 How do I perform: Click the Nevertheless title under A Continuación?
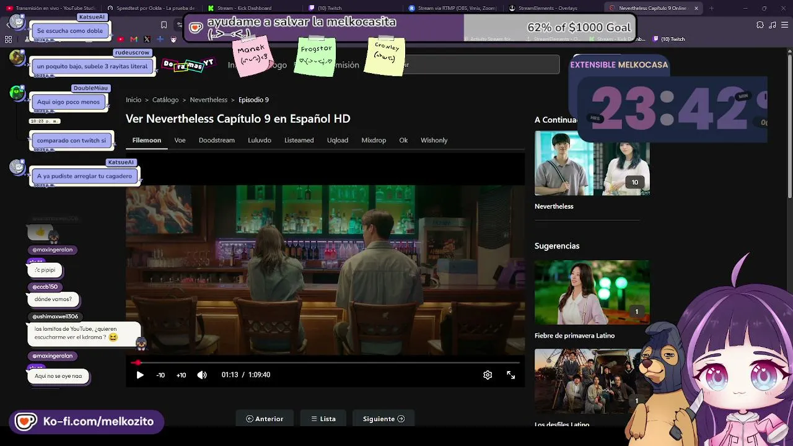click(x=554, y=206)
